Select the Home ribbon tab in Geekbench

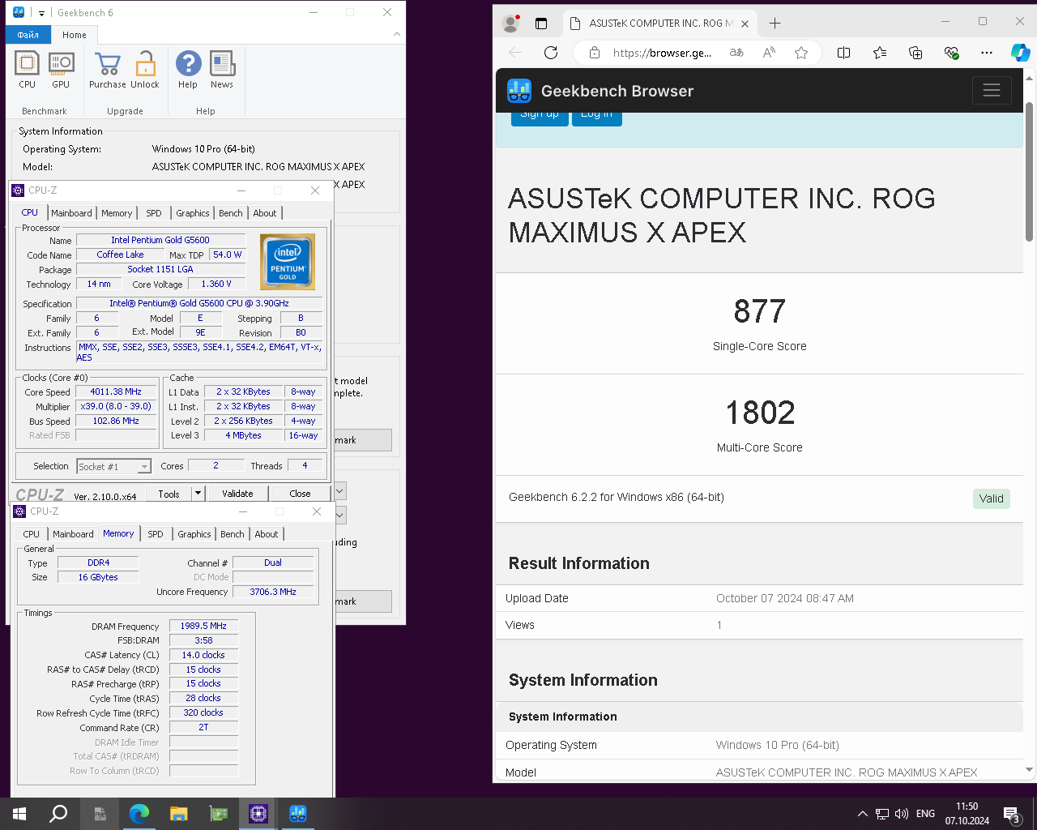pos(75,35)
